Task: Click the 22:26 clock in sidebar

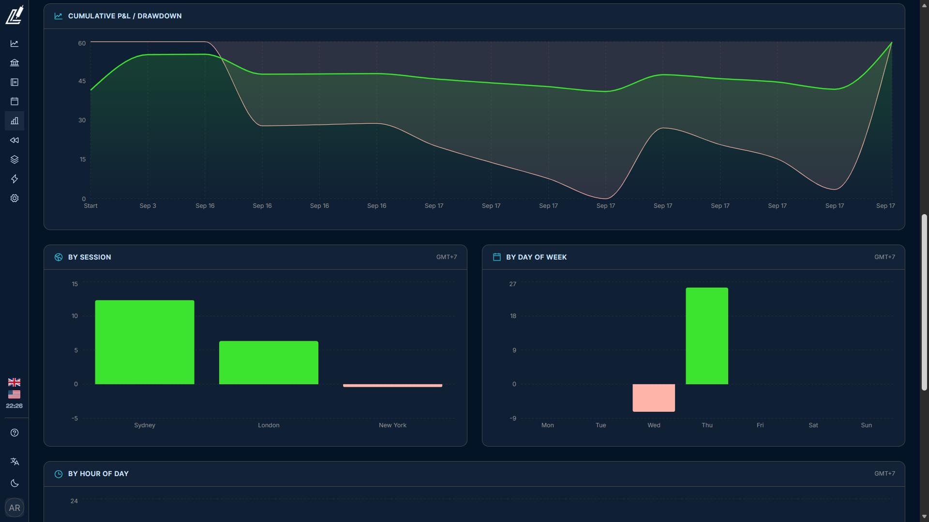Action: (15, 406)
